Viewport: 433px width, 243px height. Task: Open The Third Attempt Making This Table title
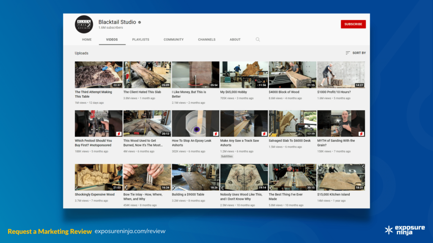tap(93, 94)
